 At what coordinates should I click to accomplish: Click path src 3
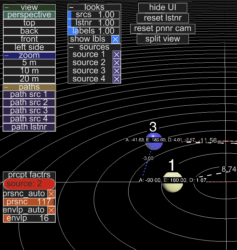coord(29,111)
